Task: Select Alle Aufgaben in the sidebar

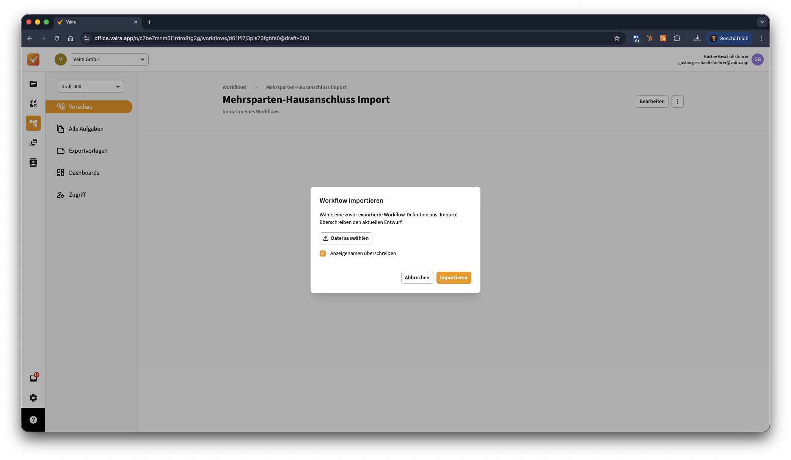Action: tap(86, 129)
